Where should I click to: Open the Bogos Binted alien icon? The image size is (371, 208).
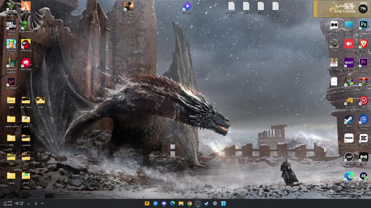(x=26, y=27)
